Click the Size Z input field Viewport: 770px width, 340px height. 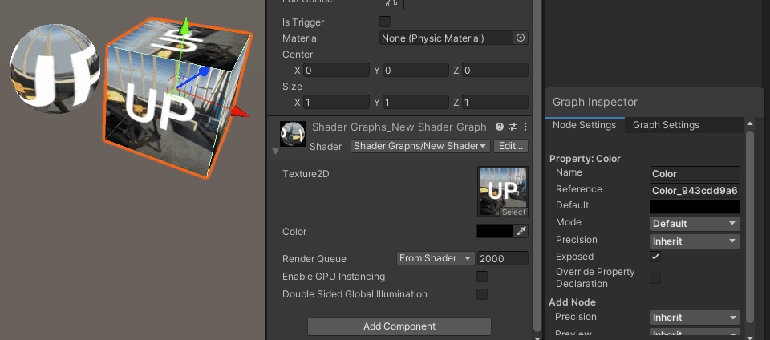[x=496, y=102]
